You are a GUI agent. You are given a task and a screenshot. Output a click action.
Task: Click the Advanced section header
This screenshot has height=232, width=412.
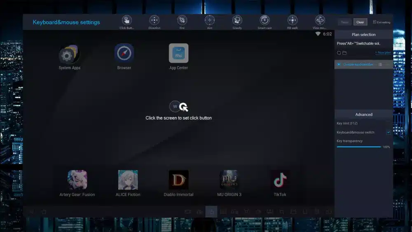(x=364, y=115)
